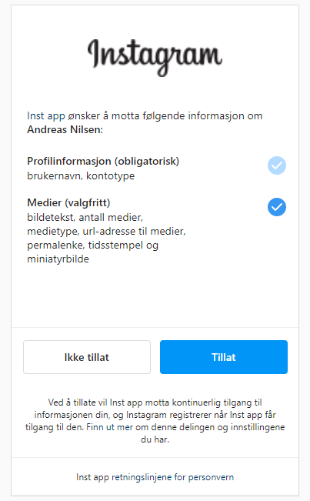Click the Instagram logo at the top
Viewport: 310px width, 501px height.
(155, 56)
